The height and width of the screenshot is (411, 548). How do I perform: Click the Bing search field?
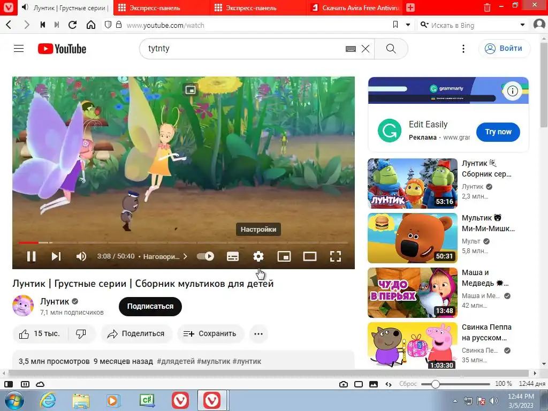coord(473,25)
